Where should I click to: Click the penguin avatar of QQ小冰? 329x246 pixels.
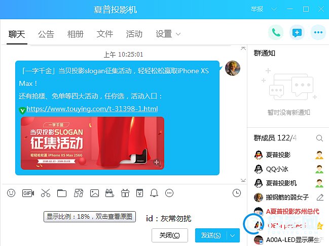coord(259,169)
